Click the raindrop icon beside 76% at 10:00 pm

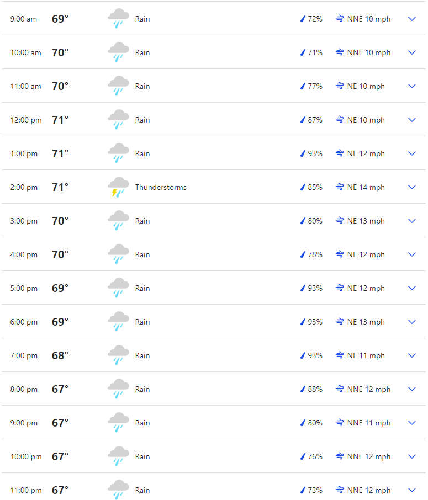pos(303,456)
